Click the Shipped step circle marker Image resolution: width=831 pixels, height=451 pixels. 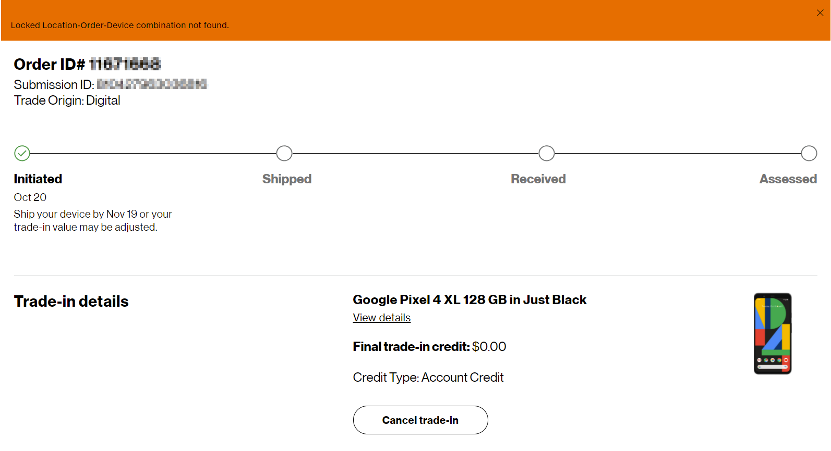284,153
